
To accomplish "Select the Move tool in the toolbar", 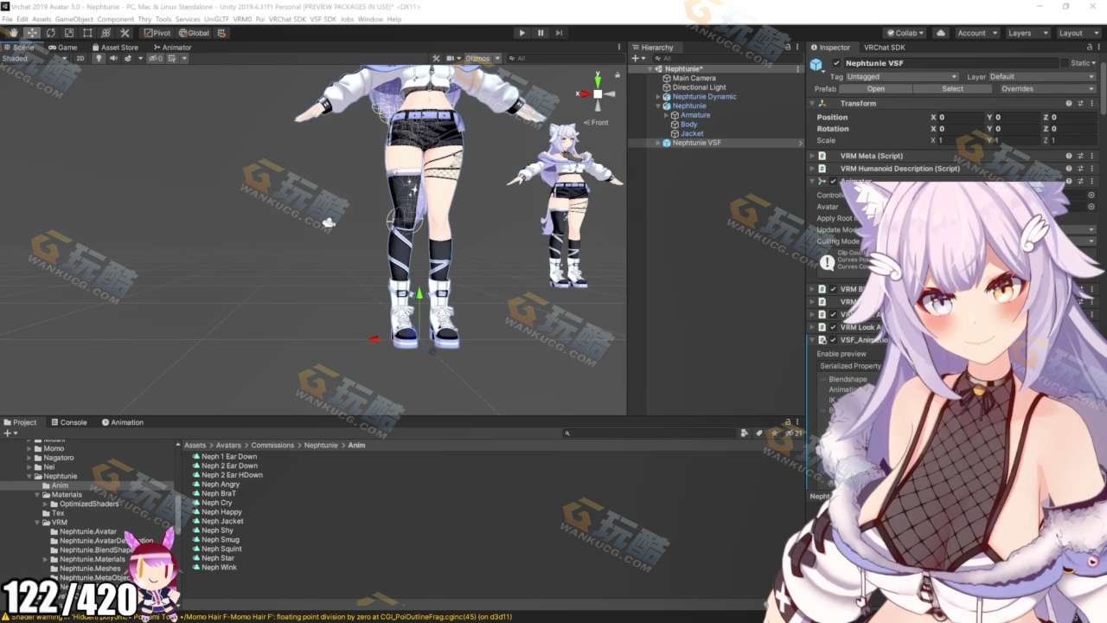I will 32,33.
